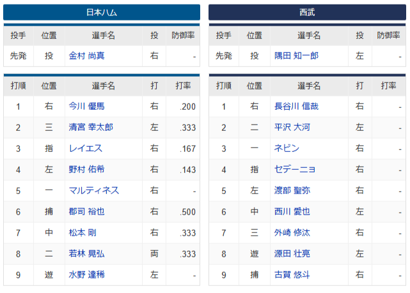Open 若林 晃弘 profile link
The height and width of the screenshot is (293, 410).
pos(86,254)
